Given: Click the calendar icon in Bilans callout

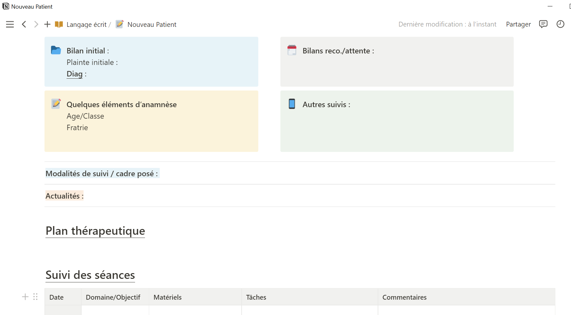Looking at the screenshot, I should tap(292, 50).
